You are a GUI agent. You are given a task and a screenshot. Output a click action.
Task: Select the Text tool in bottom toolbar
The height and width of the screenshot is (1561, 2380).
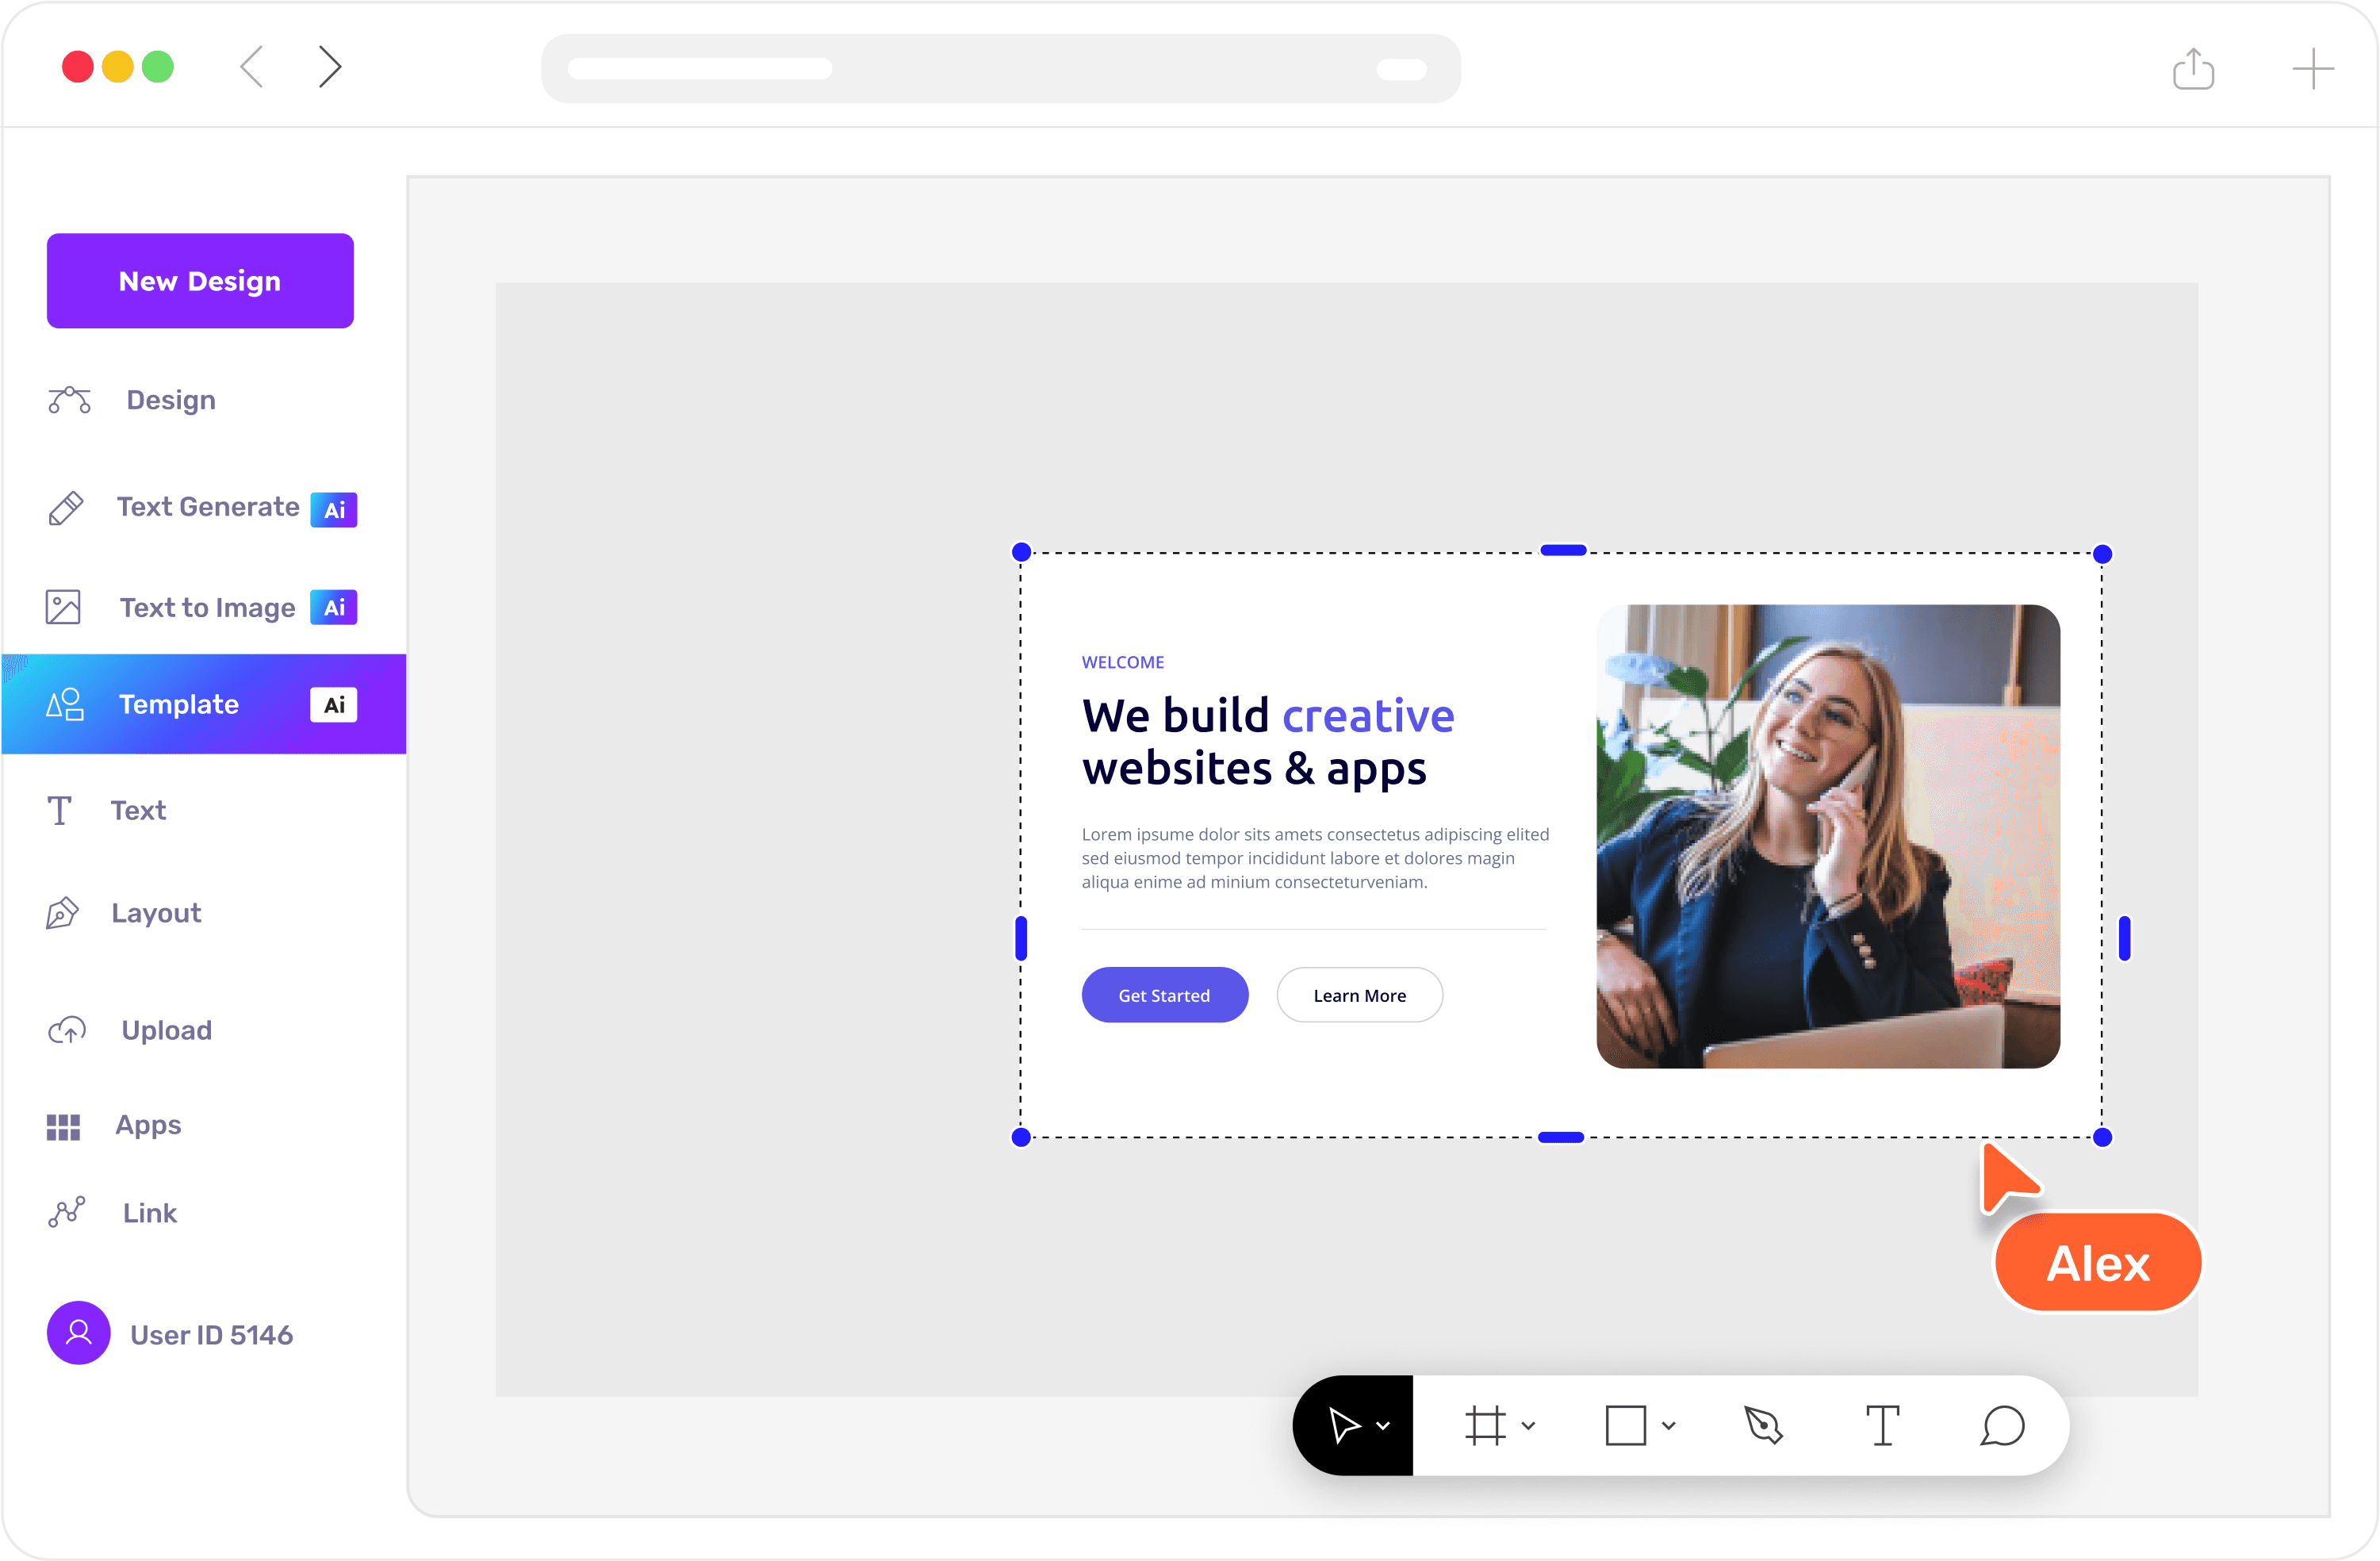point(1882,1425)
